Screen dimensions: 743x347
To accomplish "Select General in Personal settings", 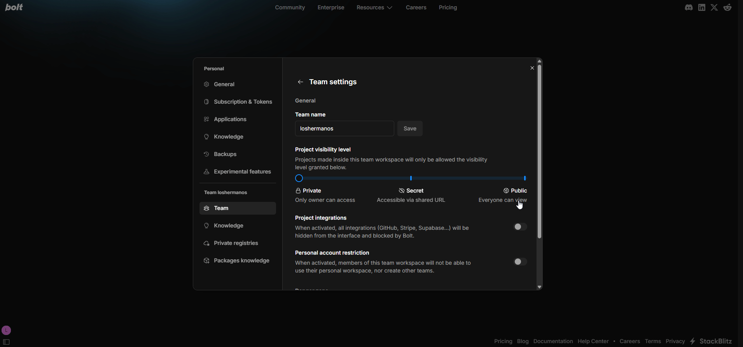I will click(238, 84).
